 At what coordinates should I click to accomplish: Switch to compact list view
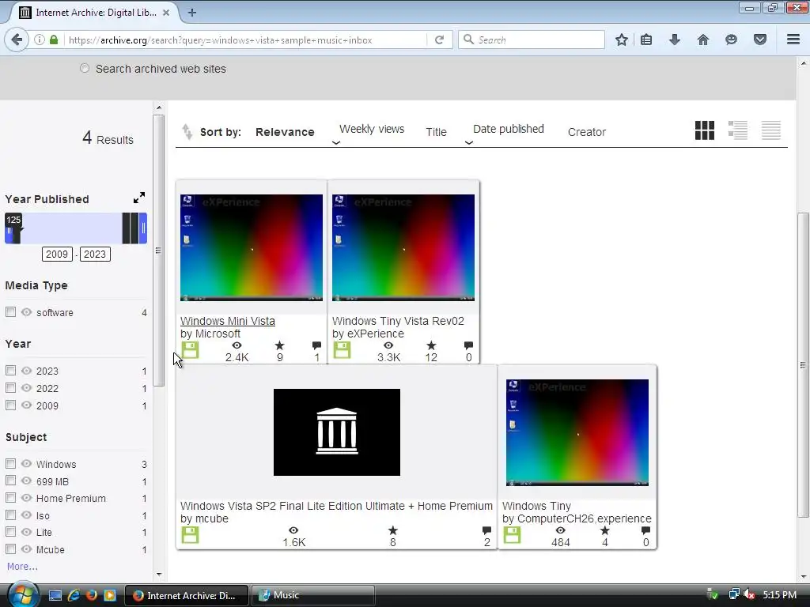click(770, 130)
